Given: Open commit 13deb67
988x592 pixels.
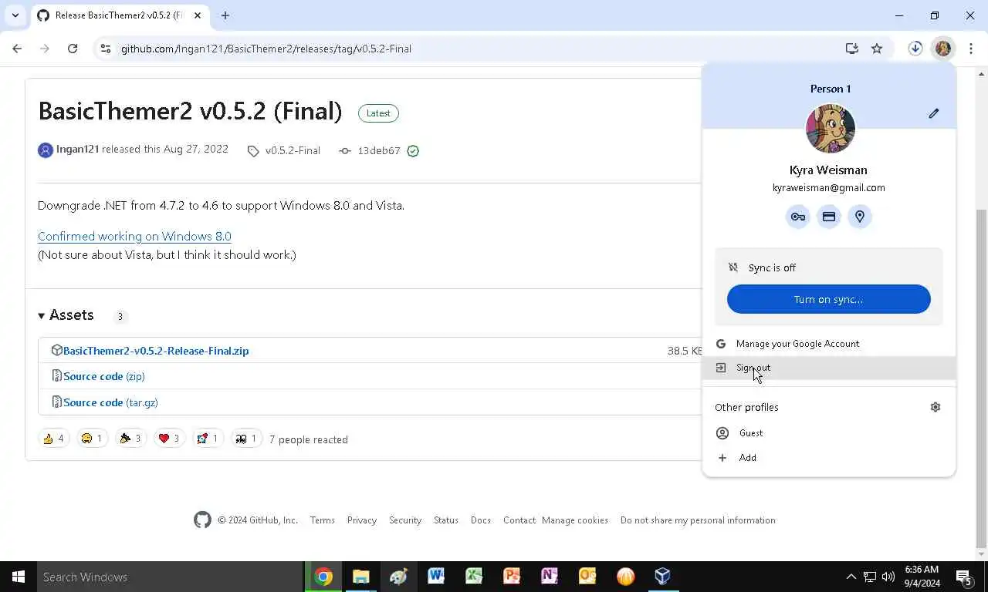Looking at the screenshot, I should 379,151.
